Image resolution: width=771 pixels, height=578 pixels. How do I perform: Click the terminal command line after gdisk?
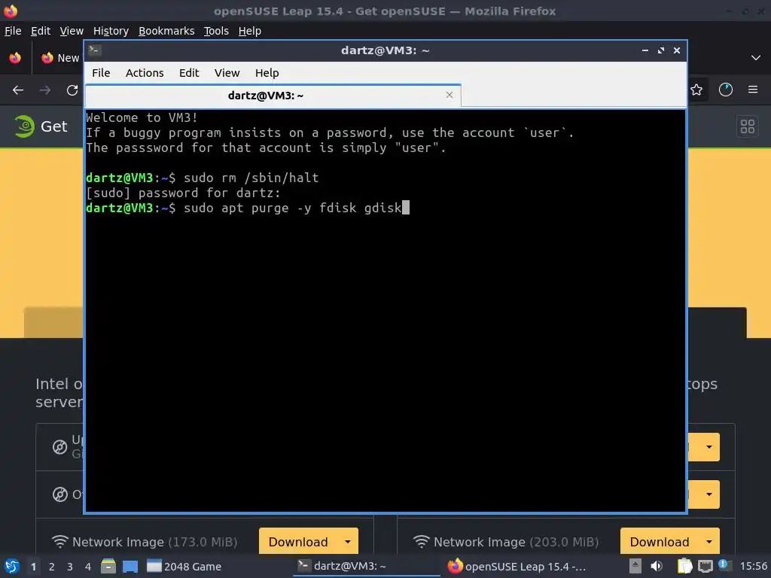406,208
